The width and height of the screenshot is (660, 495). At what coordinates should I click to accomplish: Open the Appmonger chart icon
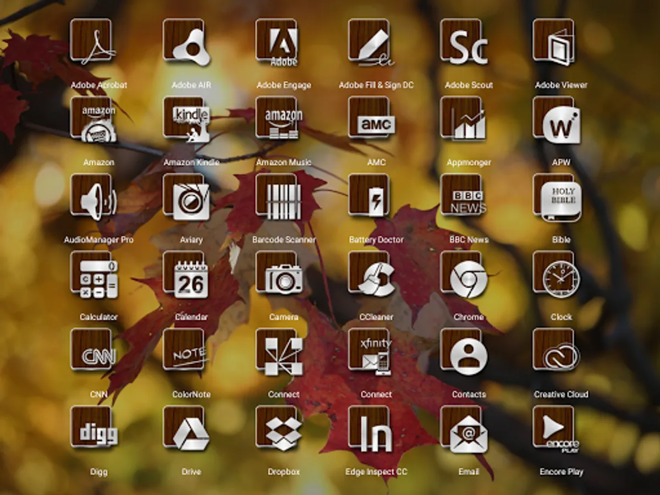coord(464,119)
